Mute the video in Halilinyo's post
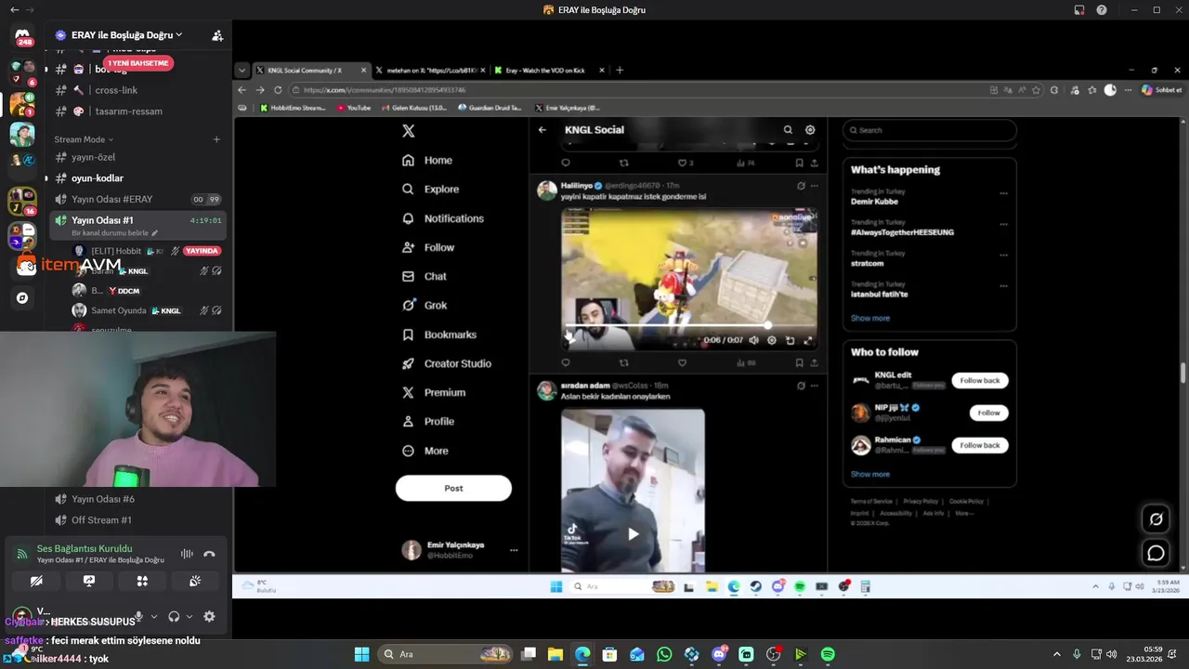Screen dimensions: 1189x669 click(753, 340)
